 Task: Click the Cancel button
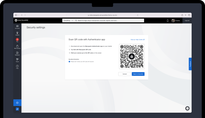[x=124, y=74]
